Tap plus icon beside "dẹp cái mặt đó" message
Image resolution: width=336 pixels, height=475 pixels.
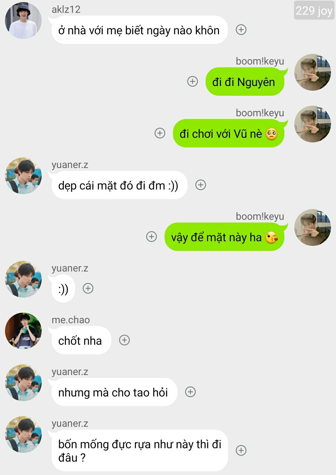201,185
